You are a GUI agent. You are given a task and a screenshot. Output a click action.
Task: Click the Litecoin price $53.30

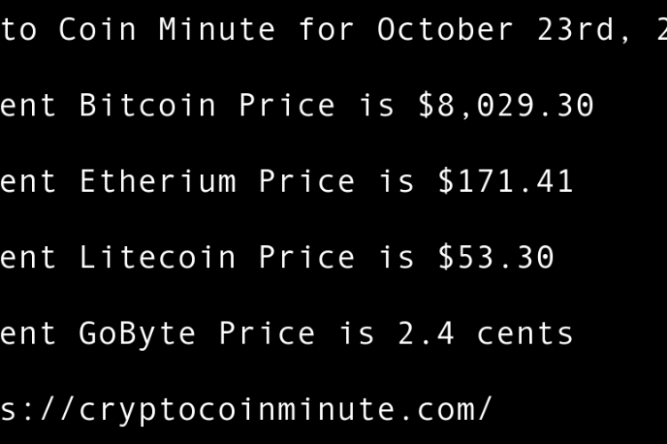495,258
